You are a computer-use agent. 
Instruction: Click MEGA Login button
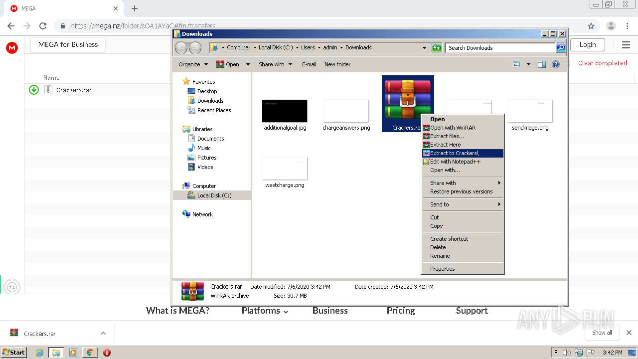[x=588, y=44]
